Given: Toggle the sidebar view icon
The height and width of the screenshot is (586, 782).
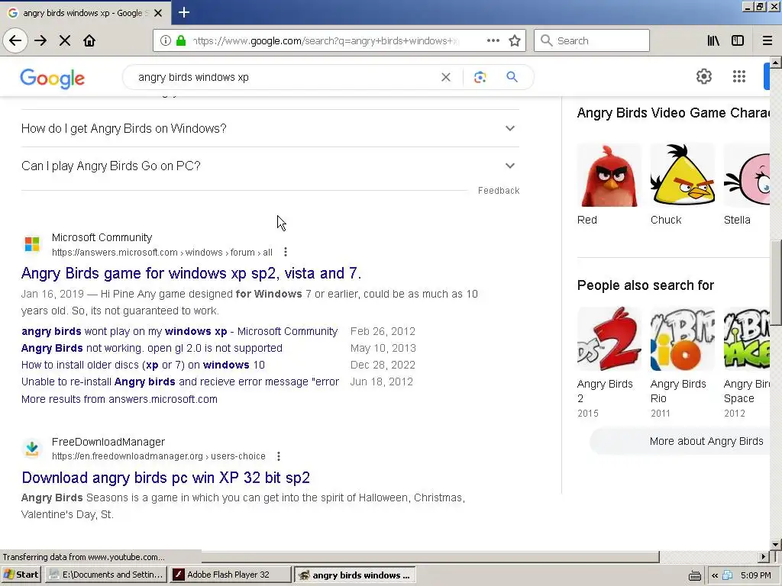Looking at the screenshot, I should click(738, 40).
